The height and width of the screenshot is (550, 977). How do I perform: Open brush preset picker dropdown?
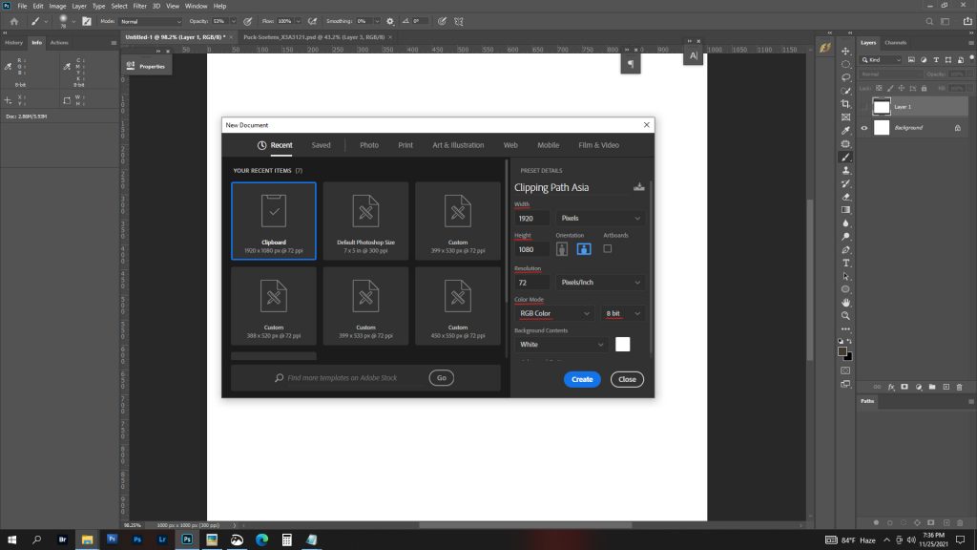pyautogui.click(x=73, y=21)
